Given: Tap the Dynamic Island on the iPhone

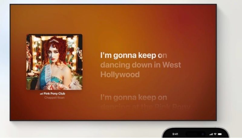Looking at the screenshot, I should 195,134.
